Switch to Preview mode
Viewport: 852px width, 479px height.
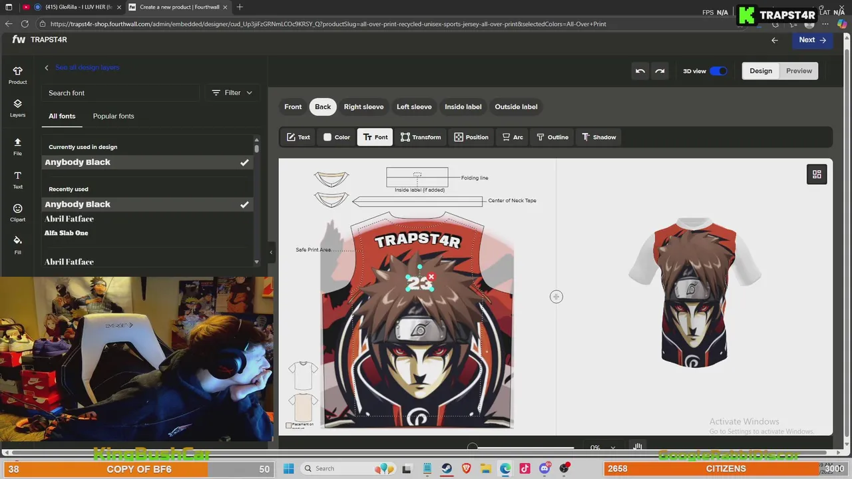coord(799,71)
